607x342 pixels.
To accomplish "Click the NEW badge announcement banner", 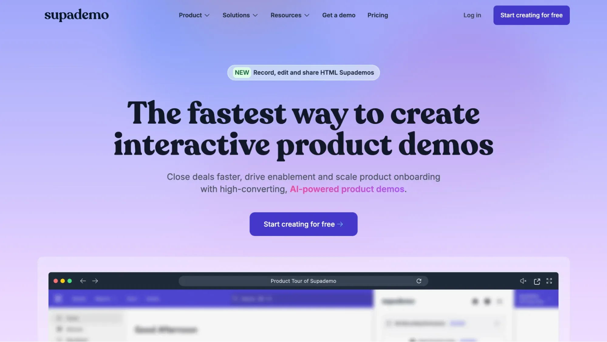I will (x=304, y=72).
